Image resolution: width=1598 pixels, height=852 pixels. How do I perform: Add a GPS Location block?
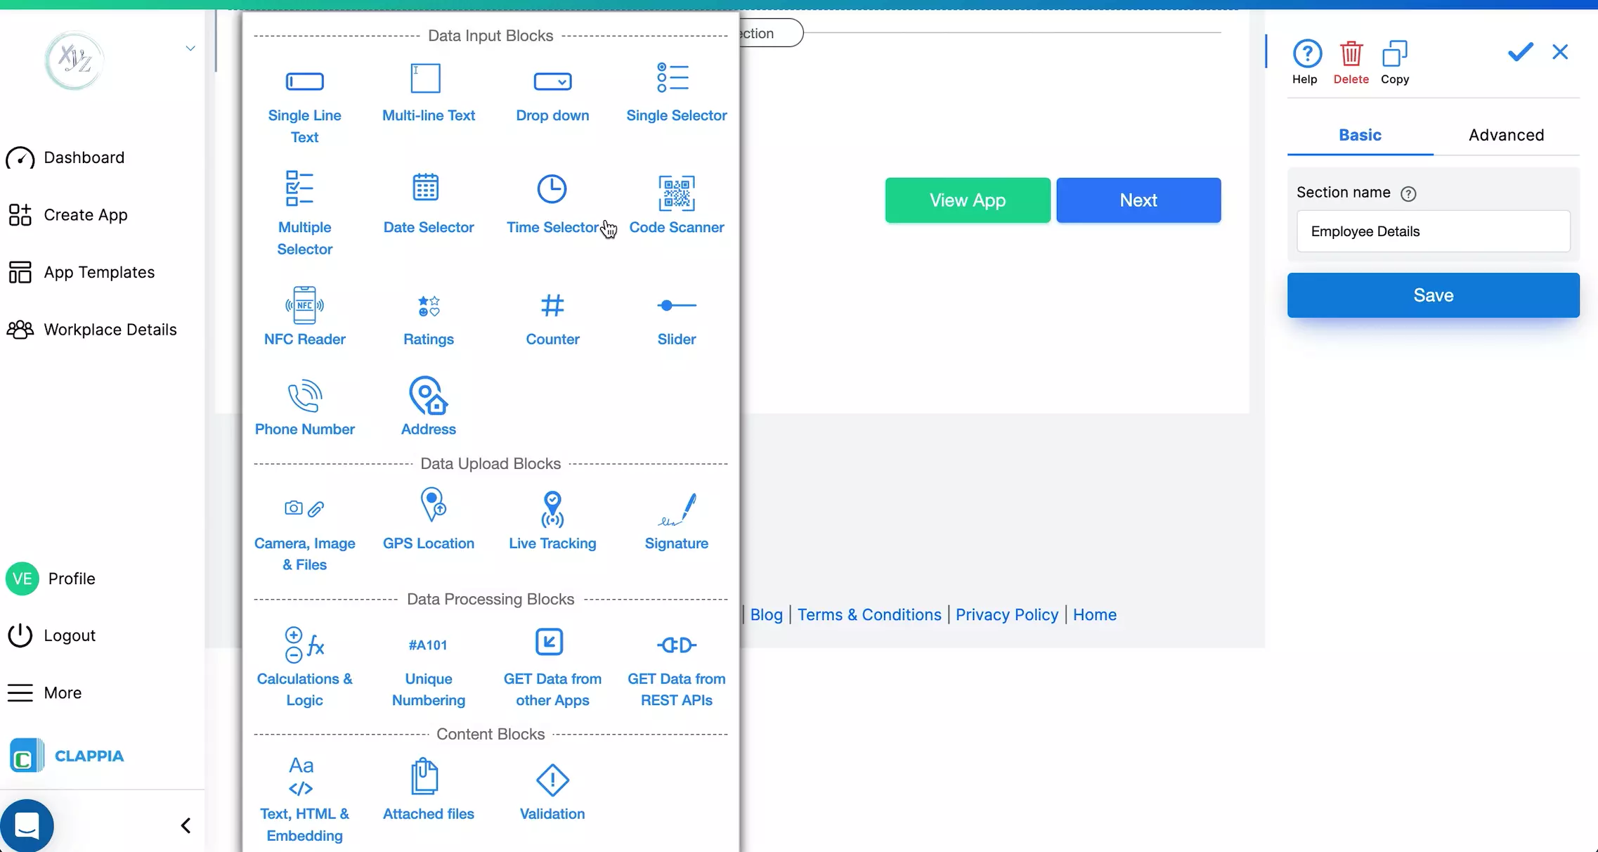click(x=428, y=519)
